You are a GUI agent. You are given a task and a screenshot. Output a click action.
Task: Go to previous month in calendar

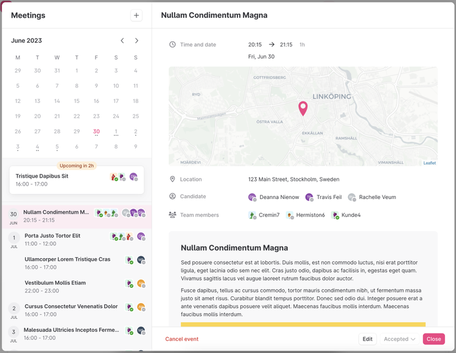(x=122, y=41)
